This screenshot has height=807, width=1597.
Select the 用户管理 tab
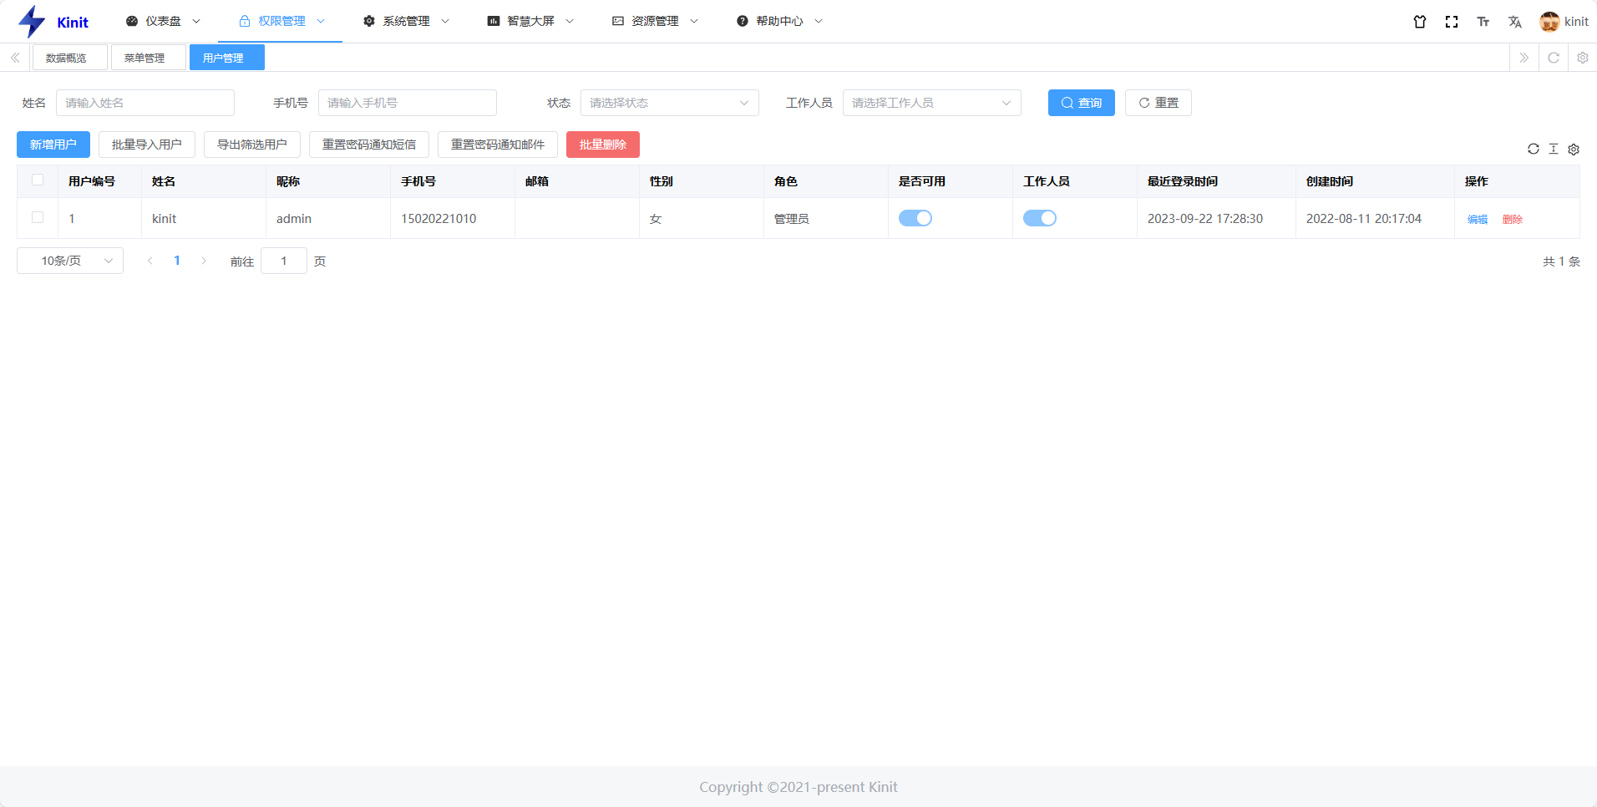227,58
